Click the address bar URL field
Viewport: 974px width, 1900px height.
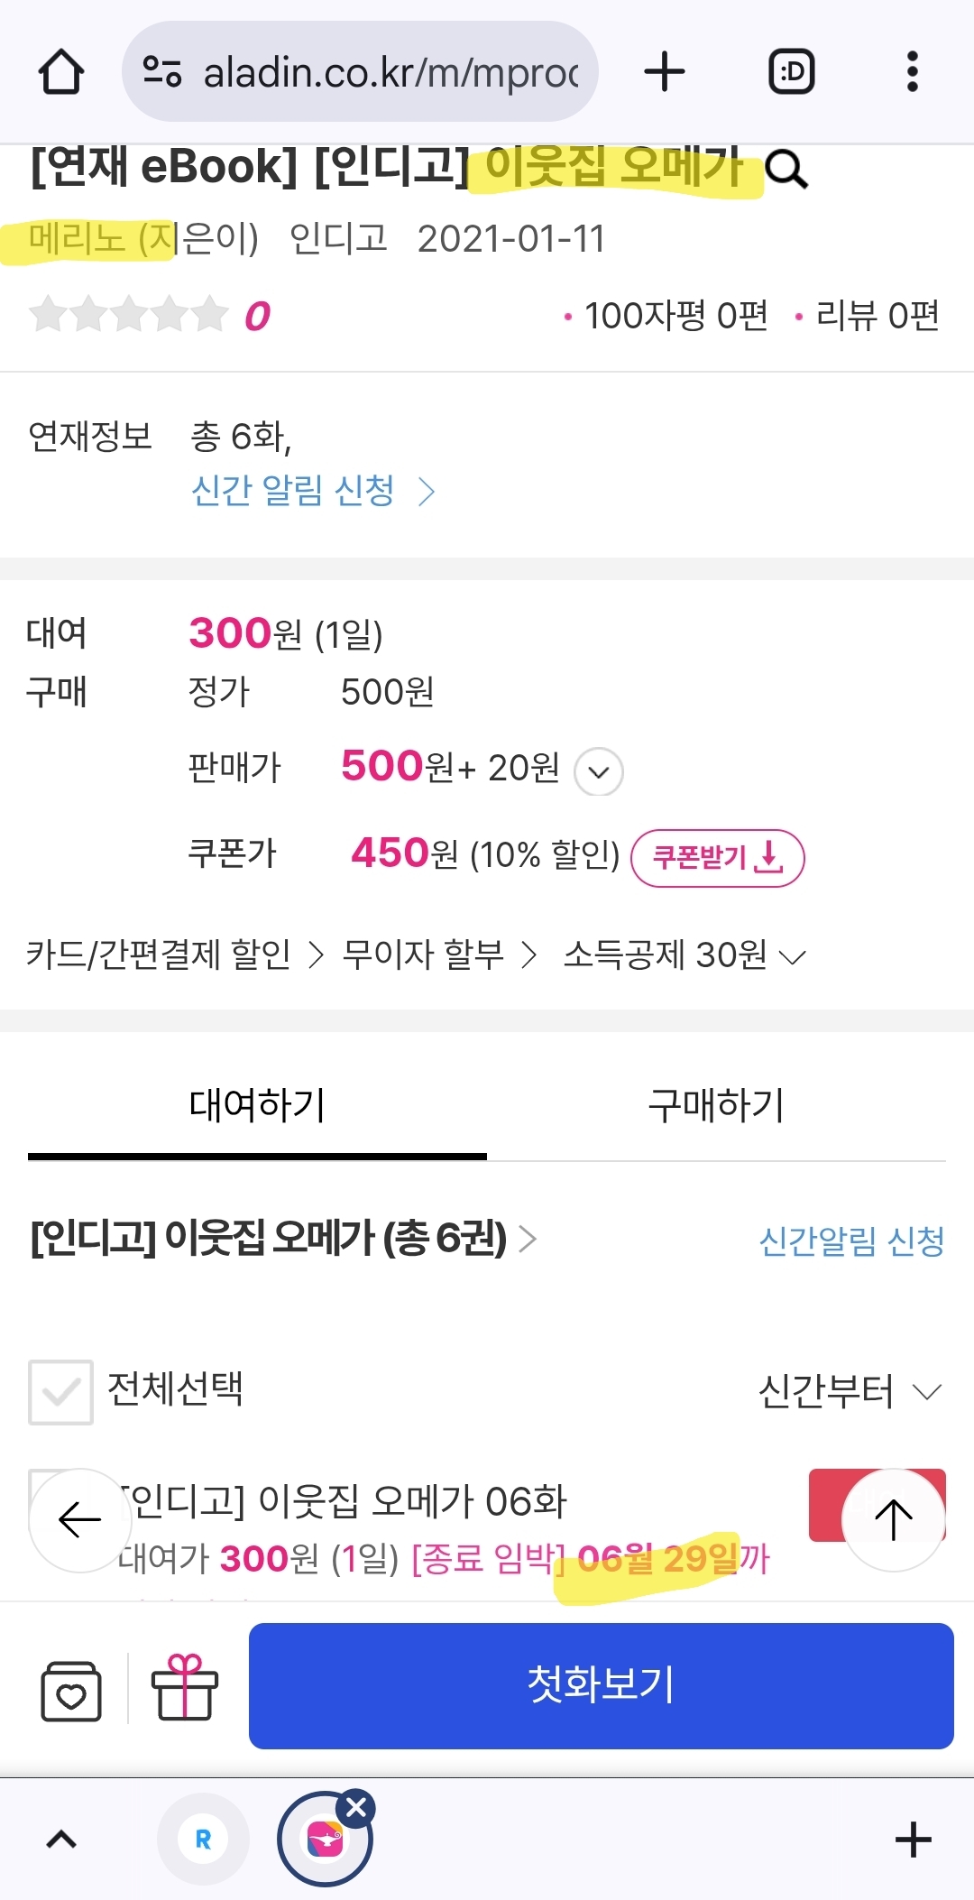(x=360, y=71)
